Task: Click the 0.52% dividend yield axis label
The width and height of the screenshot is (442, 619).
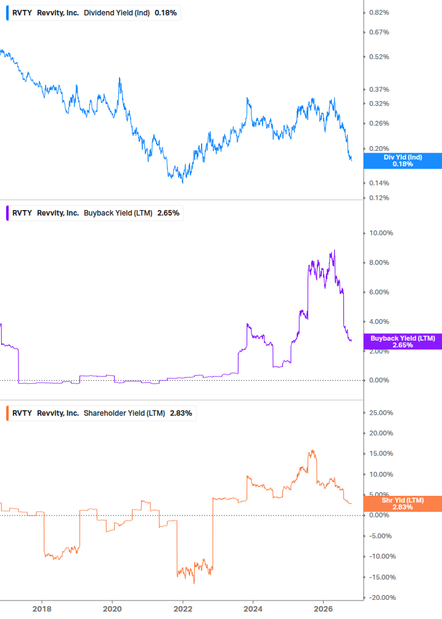Action: coord(379,57)
